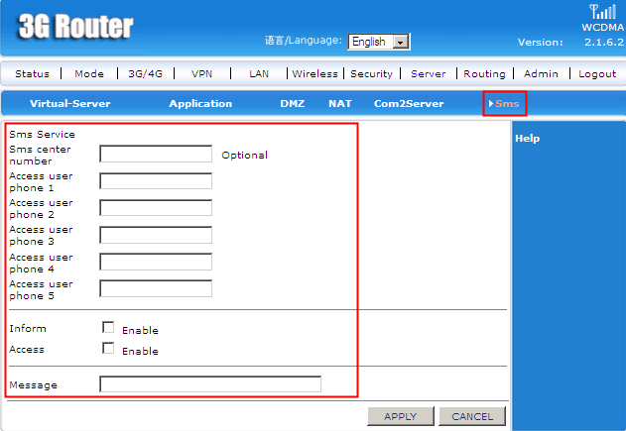This screenshot has height=431, width=626.
Task: Open the Wireless settings menu
Action: (314, 73)
